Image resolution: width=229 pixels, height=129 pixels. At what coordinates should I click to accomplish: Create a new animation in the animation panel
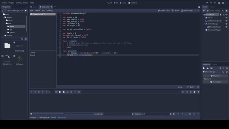coord(60,92)
